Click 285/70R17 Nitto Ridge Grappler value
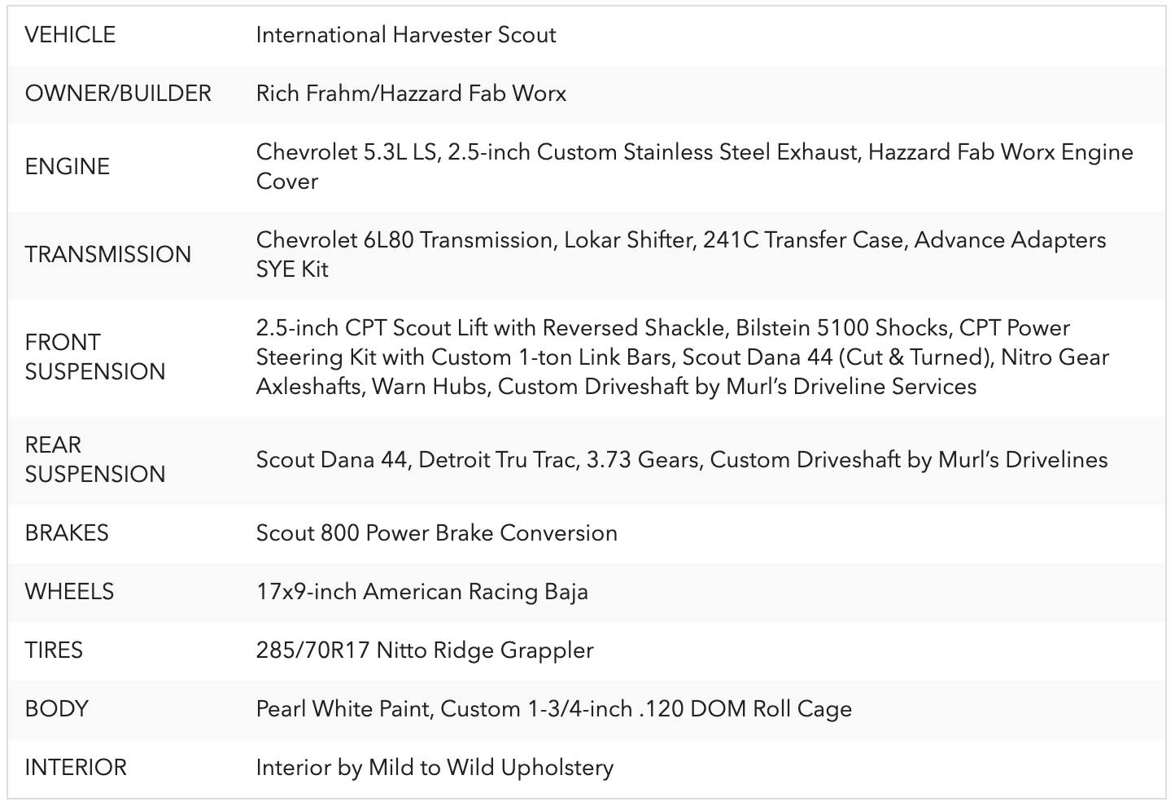The height and width of the screenshot is (806, 1175). 425,650
